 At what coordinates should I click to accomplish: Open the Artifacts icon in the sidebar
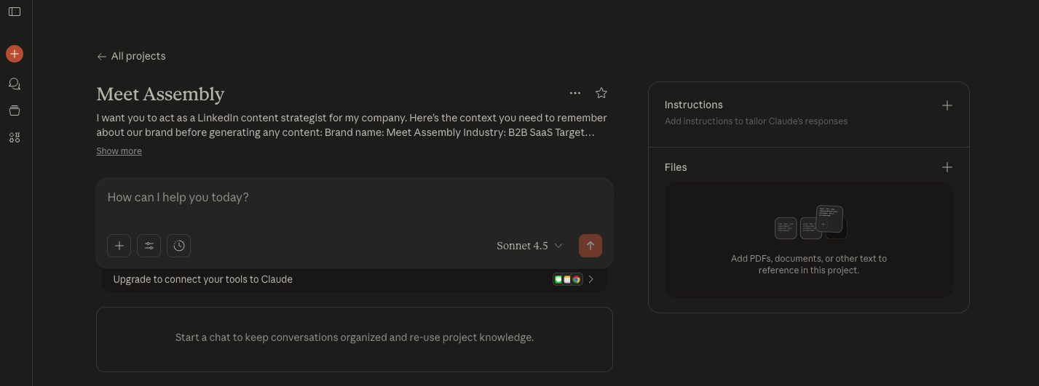(15, 137)
